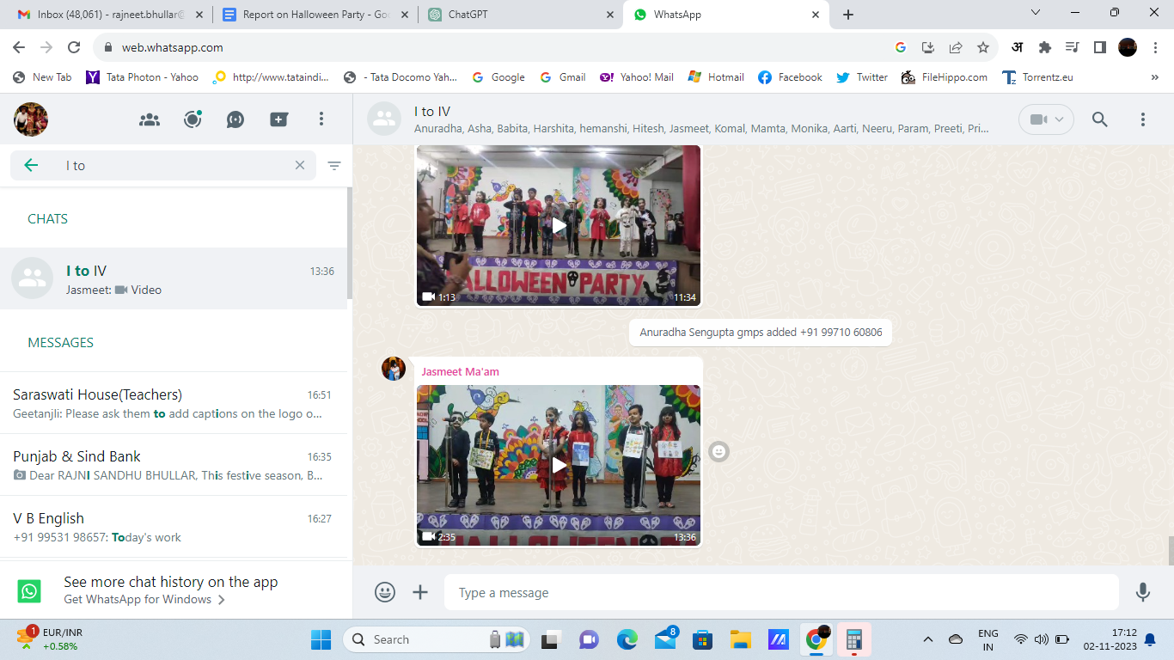Open the Calculator taskbar icon
1174x660 pixels.
853,639
